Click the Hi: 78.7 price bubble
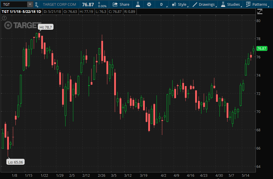The width and height of the screenshot is (273, 179). [45, 27]
